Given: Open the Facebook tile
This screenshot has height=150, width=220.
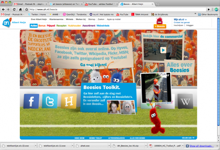Looking at the screenshot, I should pos(31,101).
